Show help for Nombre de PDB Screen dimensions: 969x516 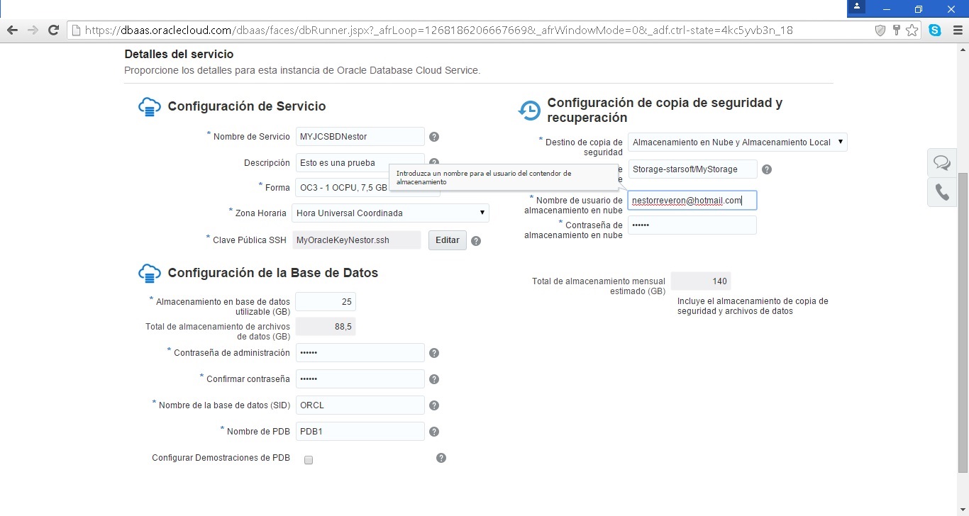coord(434,432)
